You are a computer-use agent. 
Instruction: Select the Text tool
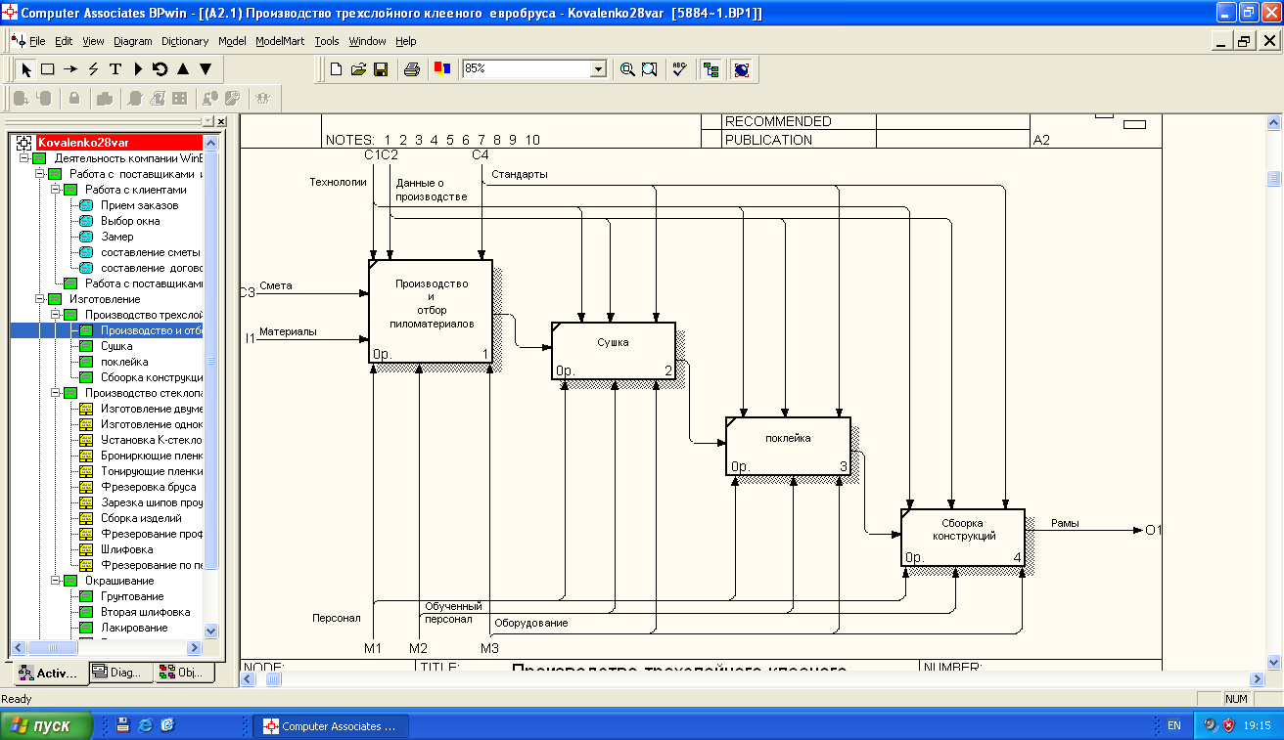coord(115,69)
